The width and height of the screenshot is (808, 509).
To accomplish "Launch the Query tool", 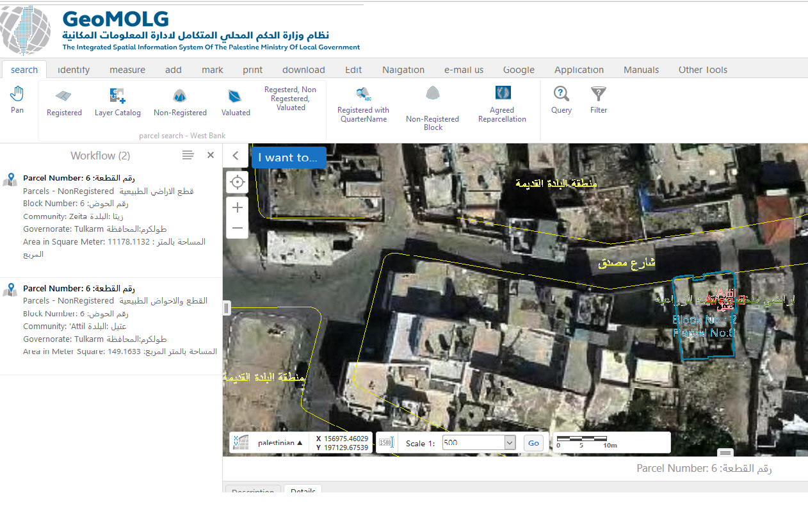I will point(562,101).
